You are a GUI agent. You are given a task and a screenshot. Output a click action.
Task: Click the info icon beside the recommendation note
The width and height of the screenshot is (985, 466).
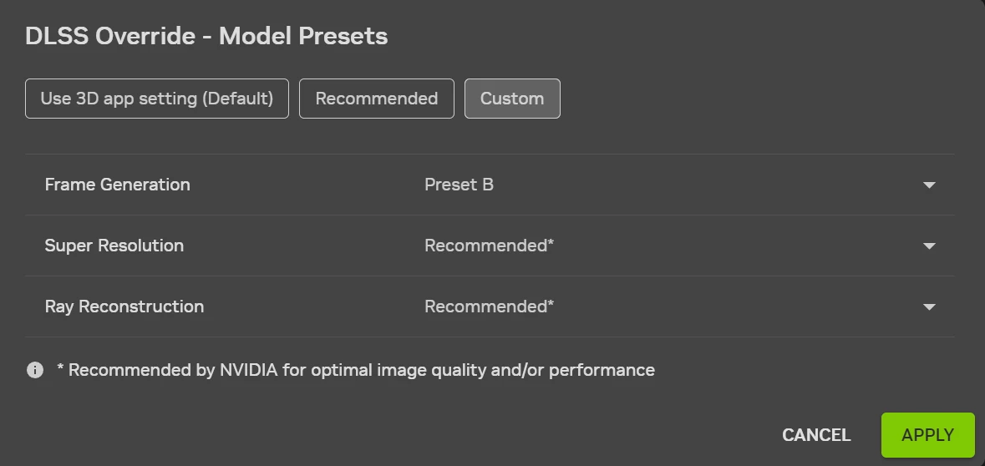coord(35,370)
